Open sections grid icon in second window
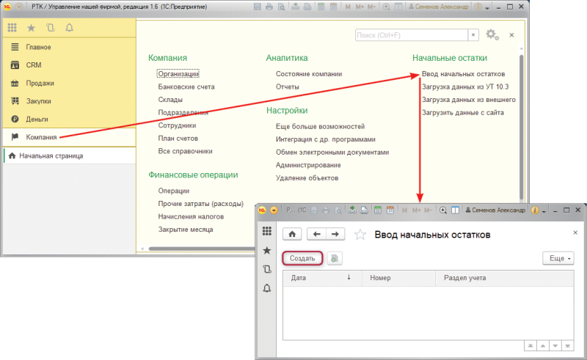Screen dimensions: 587x360 267,231
